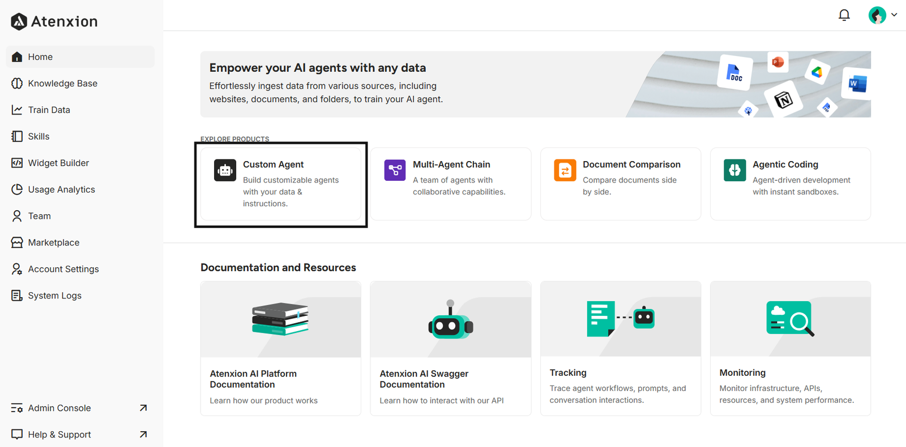The height and width of the screenshot is (447, 906).
Task: Open the Custom Agent title
Action: pyautogui.click(x=273, y=164)
